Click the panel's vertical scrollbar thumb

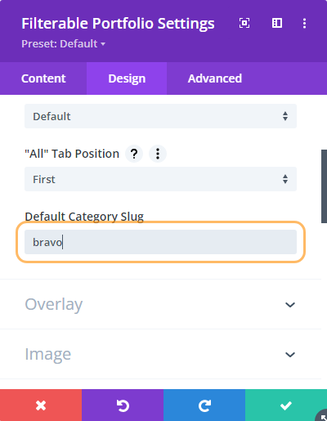pos(324,186)
